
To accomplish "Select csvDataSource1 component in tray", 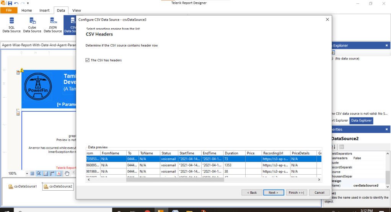I will [23, 186].
